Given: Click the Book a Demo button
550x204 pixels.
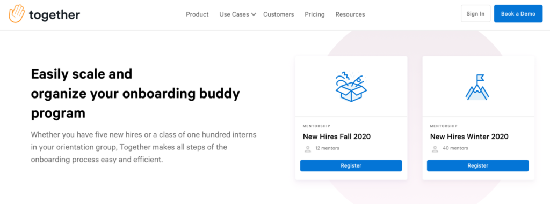Looking at the screenshot, I should click(x=518, y=14).
